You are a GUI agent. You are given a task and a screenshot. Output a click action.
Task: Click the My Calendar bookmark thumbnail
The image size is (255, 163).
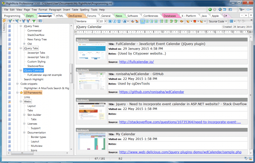[x=92, y=141]
